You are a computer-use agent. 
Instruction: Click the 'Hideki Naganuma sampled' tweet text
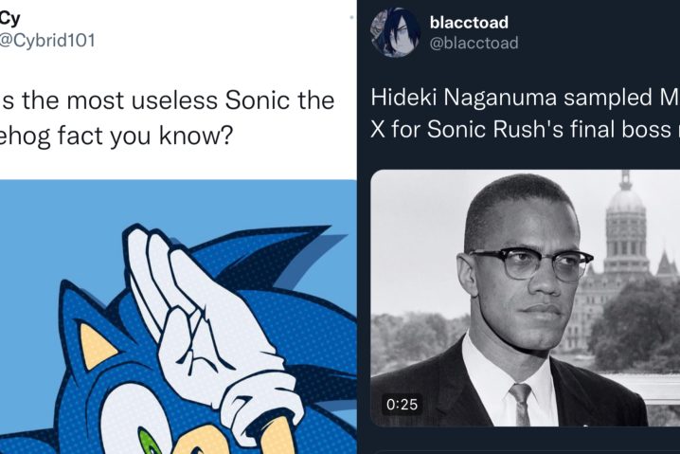(526, 98)
